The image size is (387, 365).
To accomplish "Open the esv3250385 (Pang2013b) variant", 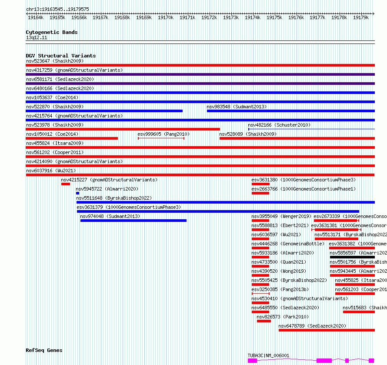I will coord(280,289).
